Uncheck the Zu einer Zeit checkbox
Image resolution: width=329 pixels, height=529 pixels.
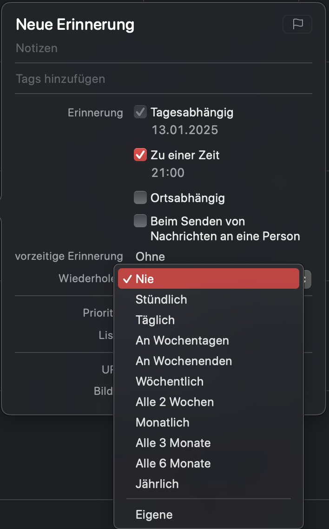pos(140,155)
